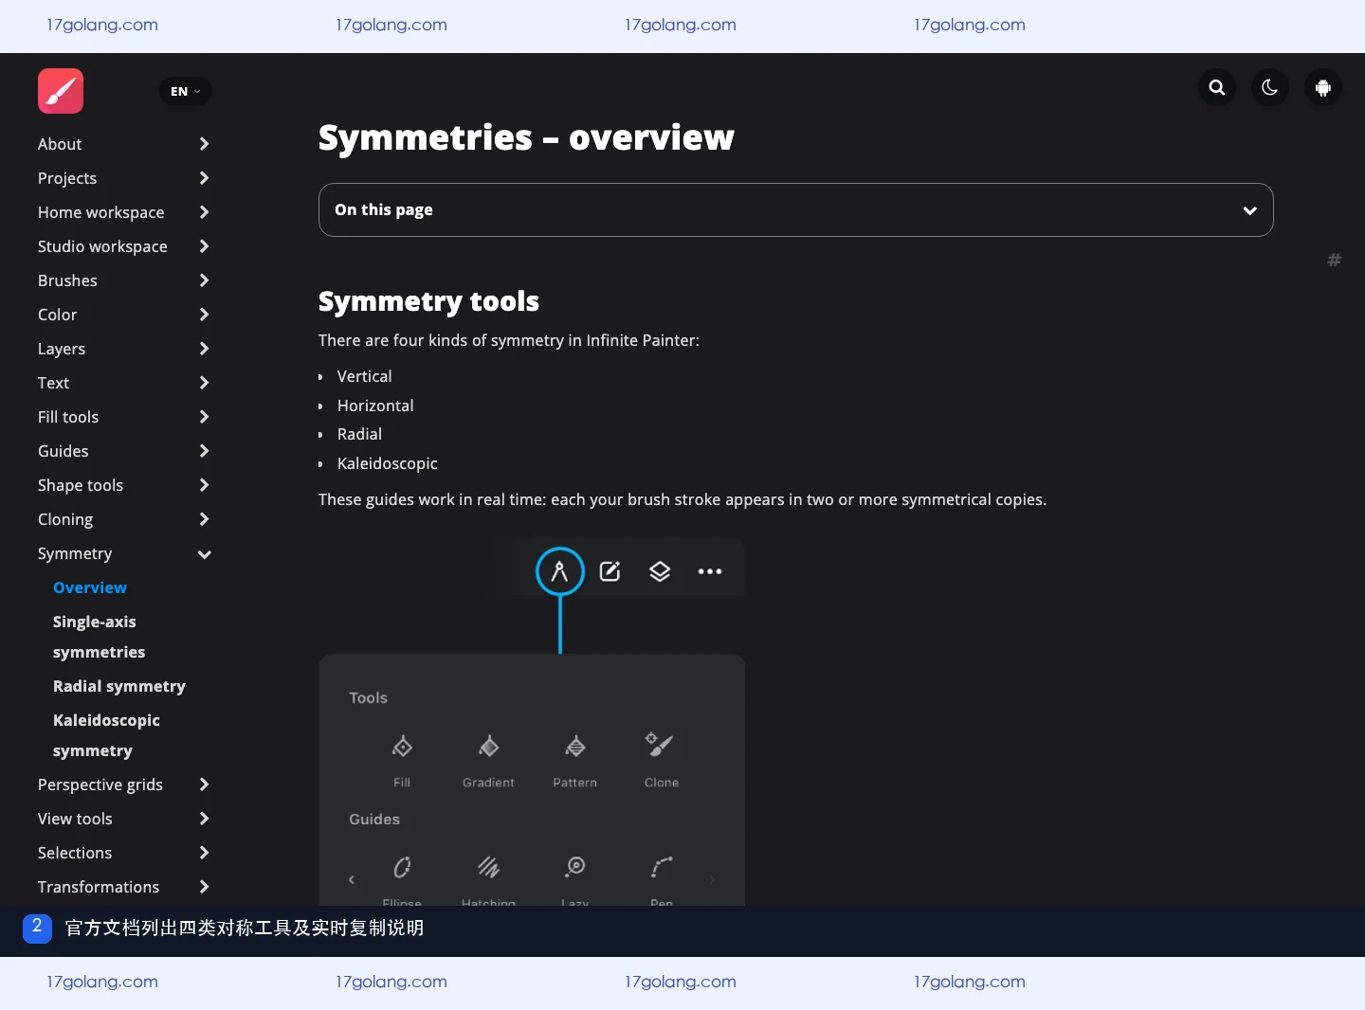Open the Fill tools menu item

coord(68,417)
